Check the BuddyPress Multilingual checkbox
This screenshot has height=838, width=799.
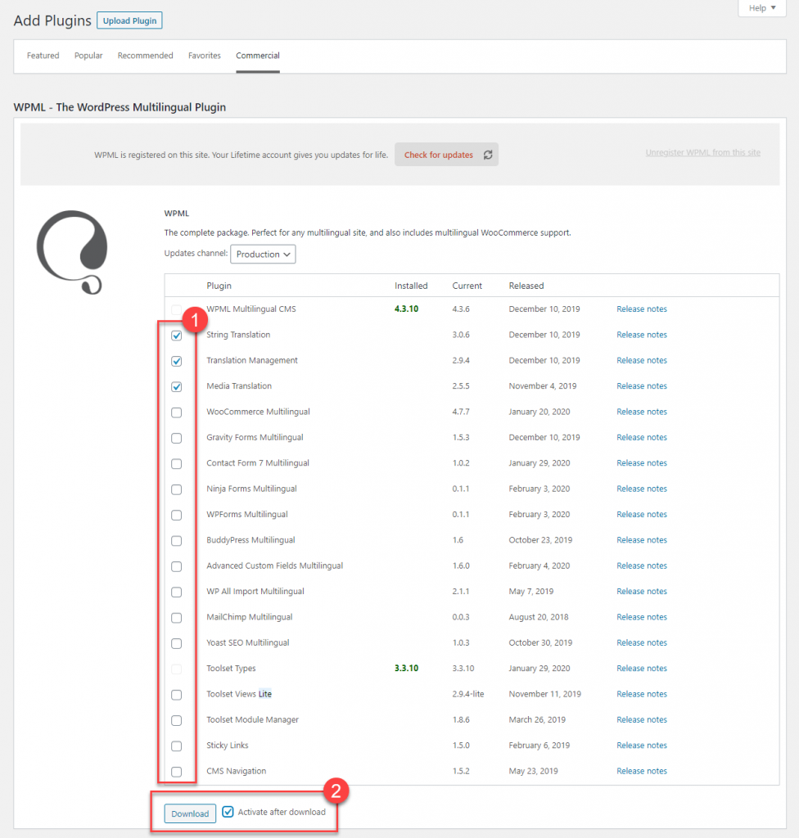177,540
